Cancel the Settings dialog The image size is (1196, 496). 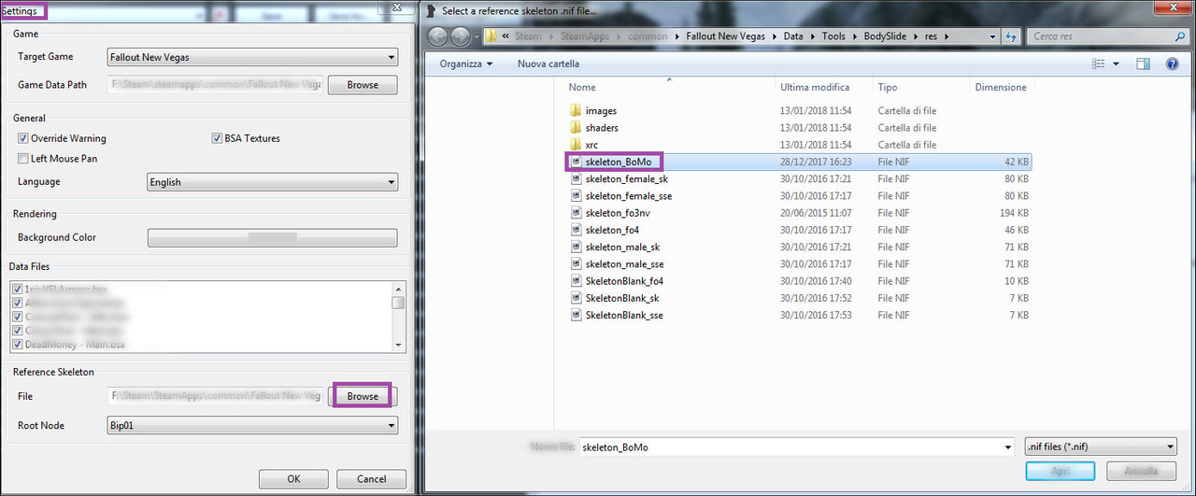[372, 479]
